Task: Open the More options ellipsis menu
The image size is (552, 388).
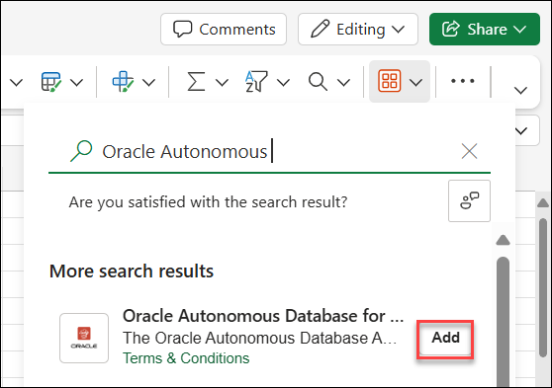Action: (x=463, y=81)
